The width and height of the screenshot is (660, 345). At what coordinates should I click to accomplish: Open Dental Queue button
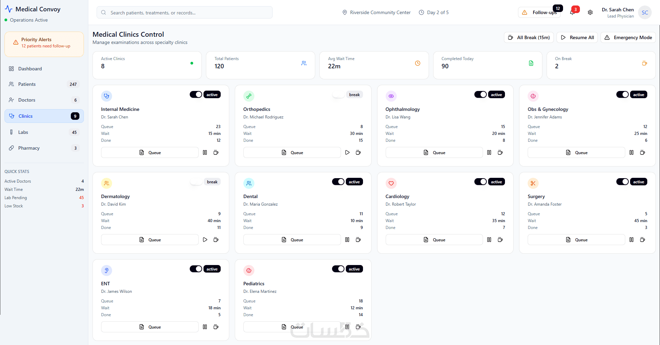coord(292,240)
